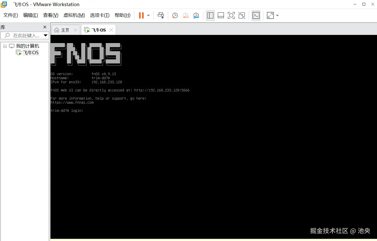Open the stretch mode dropdown arrow
The height and width of the screenshot is (241, 377).
278,15
